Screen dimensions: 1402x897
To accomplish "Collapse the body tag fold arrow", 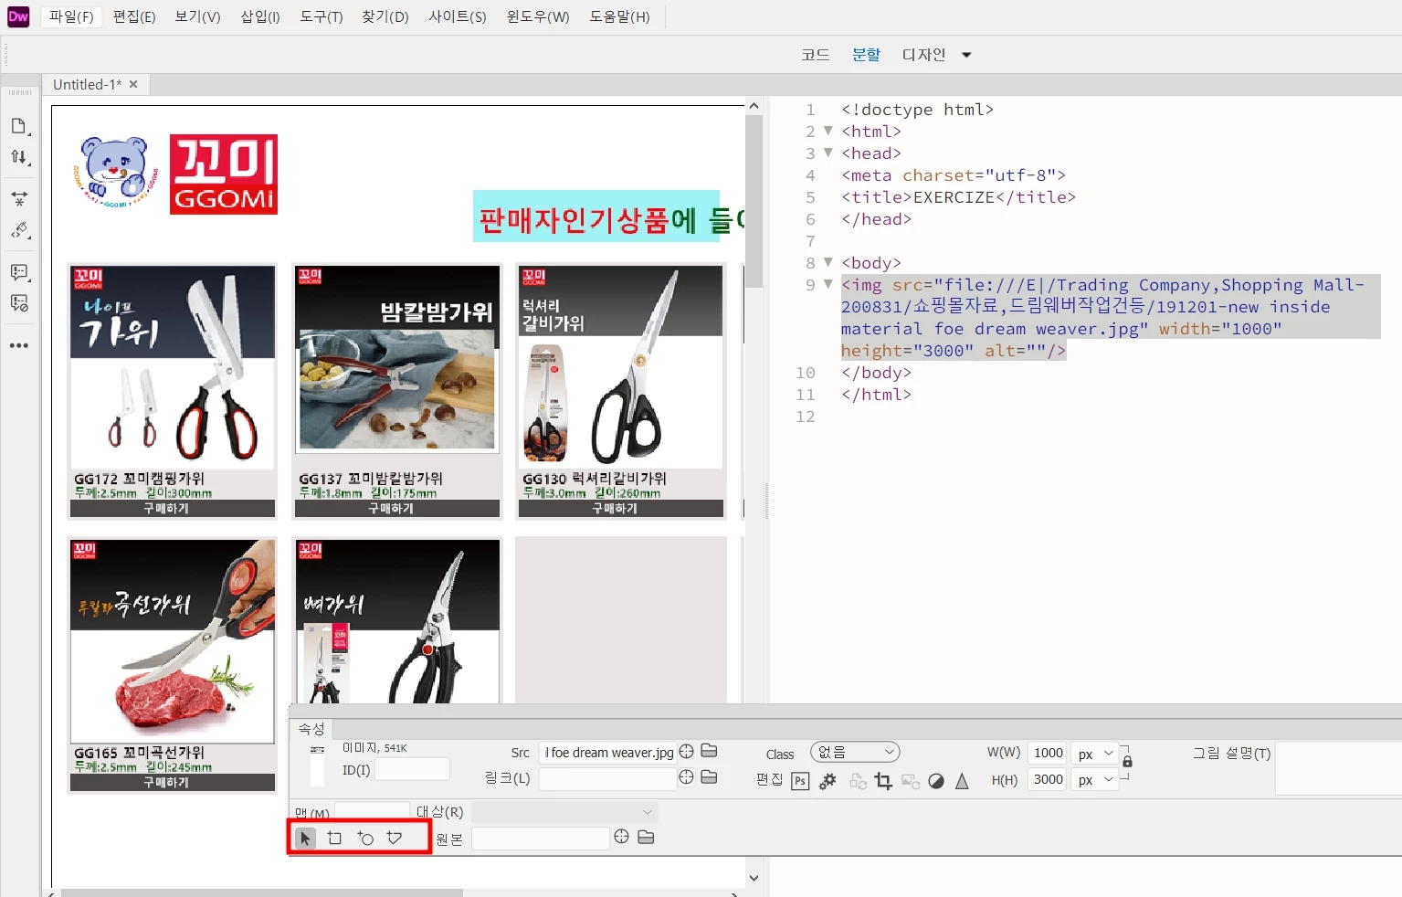I will [x=828, y=262].
